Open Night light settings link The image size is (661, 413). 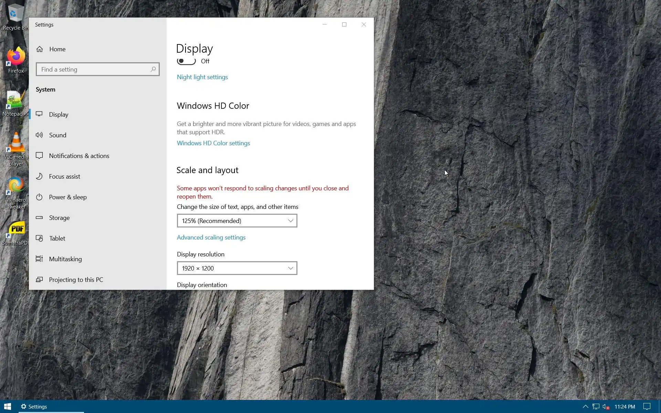(202, 77)
